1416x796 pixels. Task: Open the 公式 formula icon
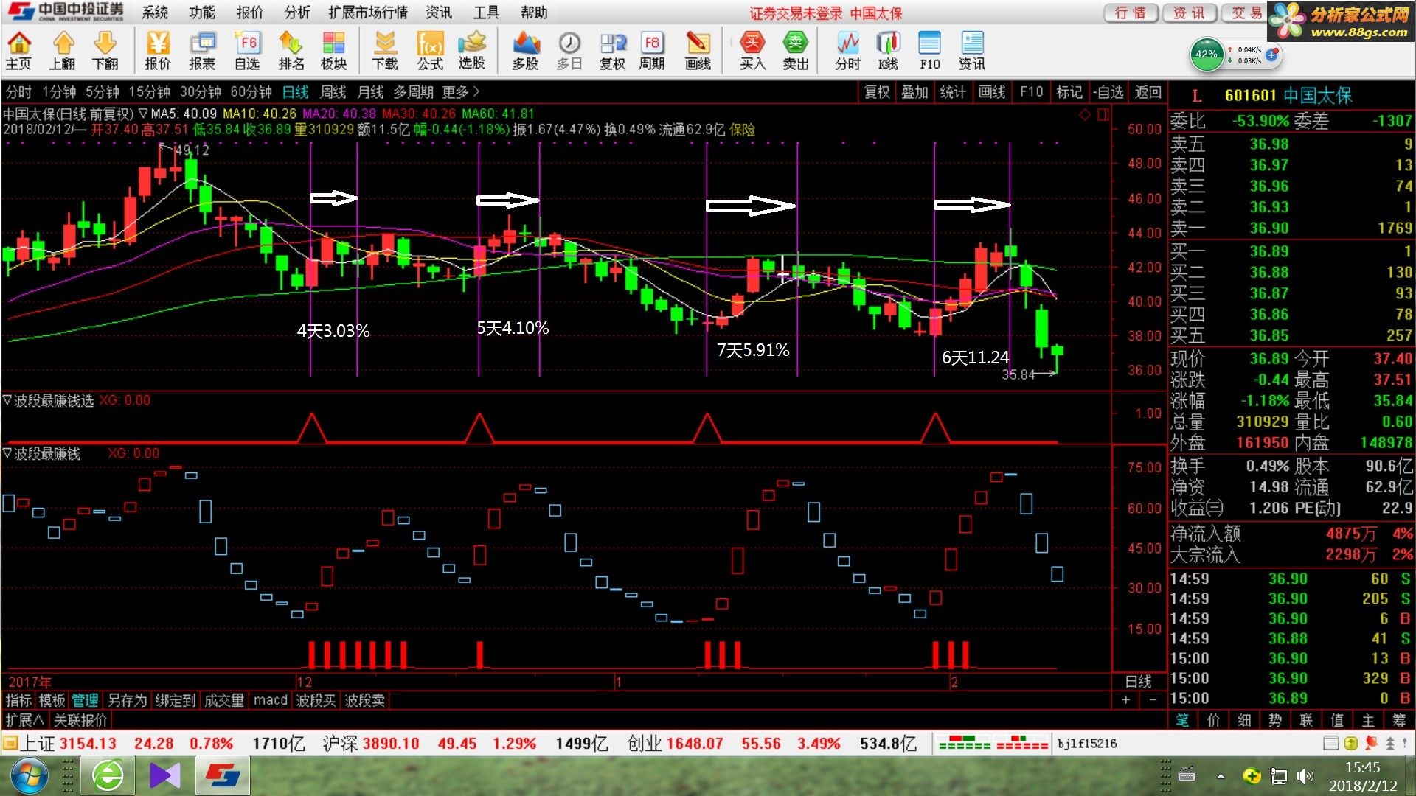click(430, 51)
